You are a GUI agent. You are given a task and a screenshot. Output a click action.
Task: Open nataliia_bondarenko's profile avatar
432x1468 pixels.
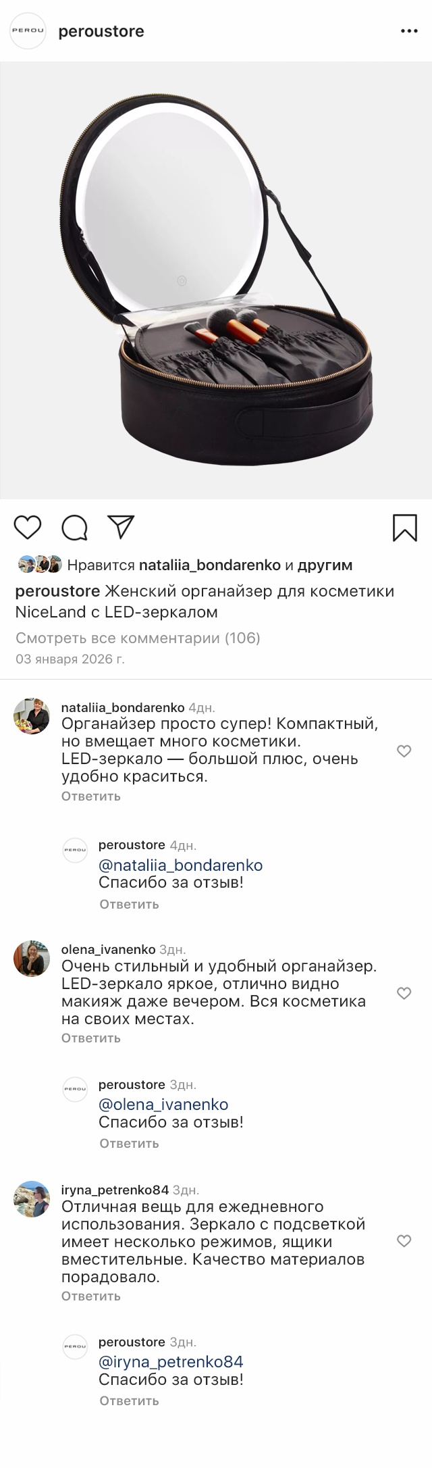32,716
